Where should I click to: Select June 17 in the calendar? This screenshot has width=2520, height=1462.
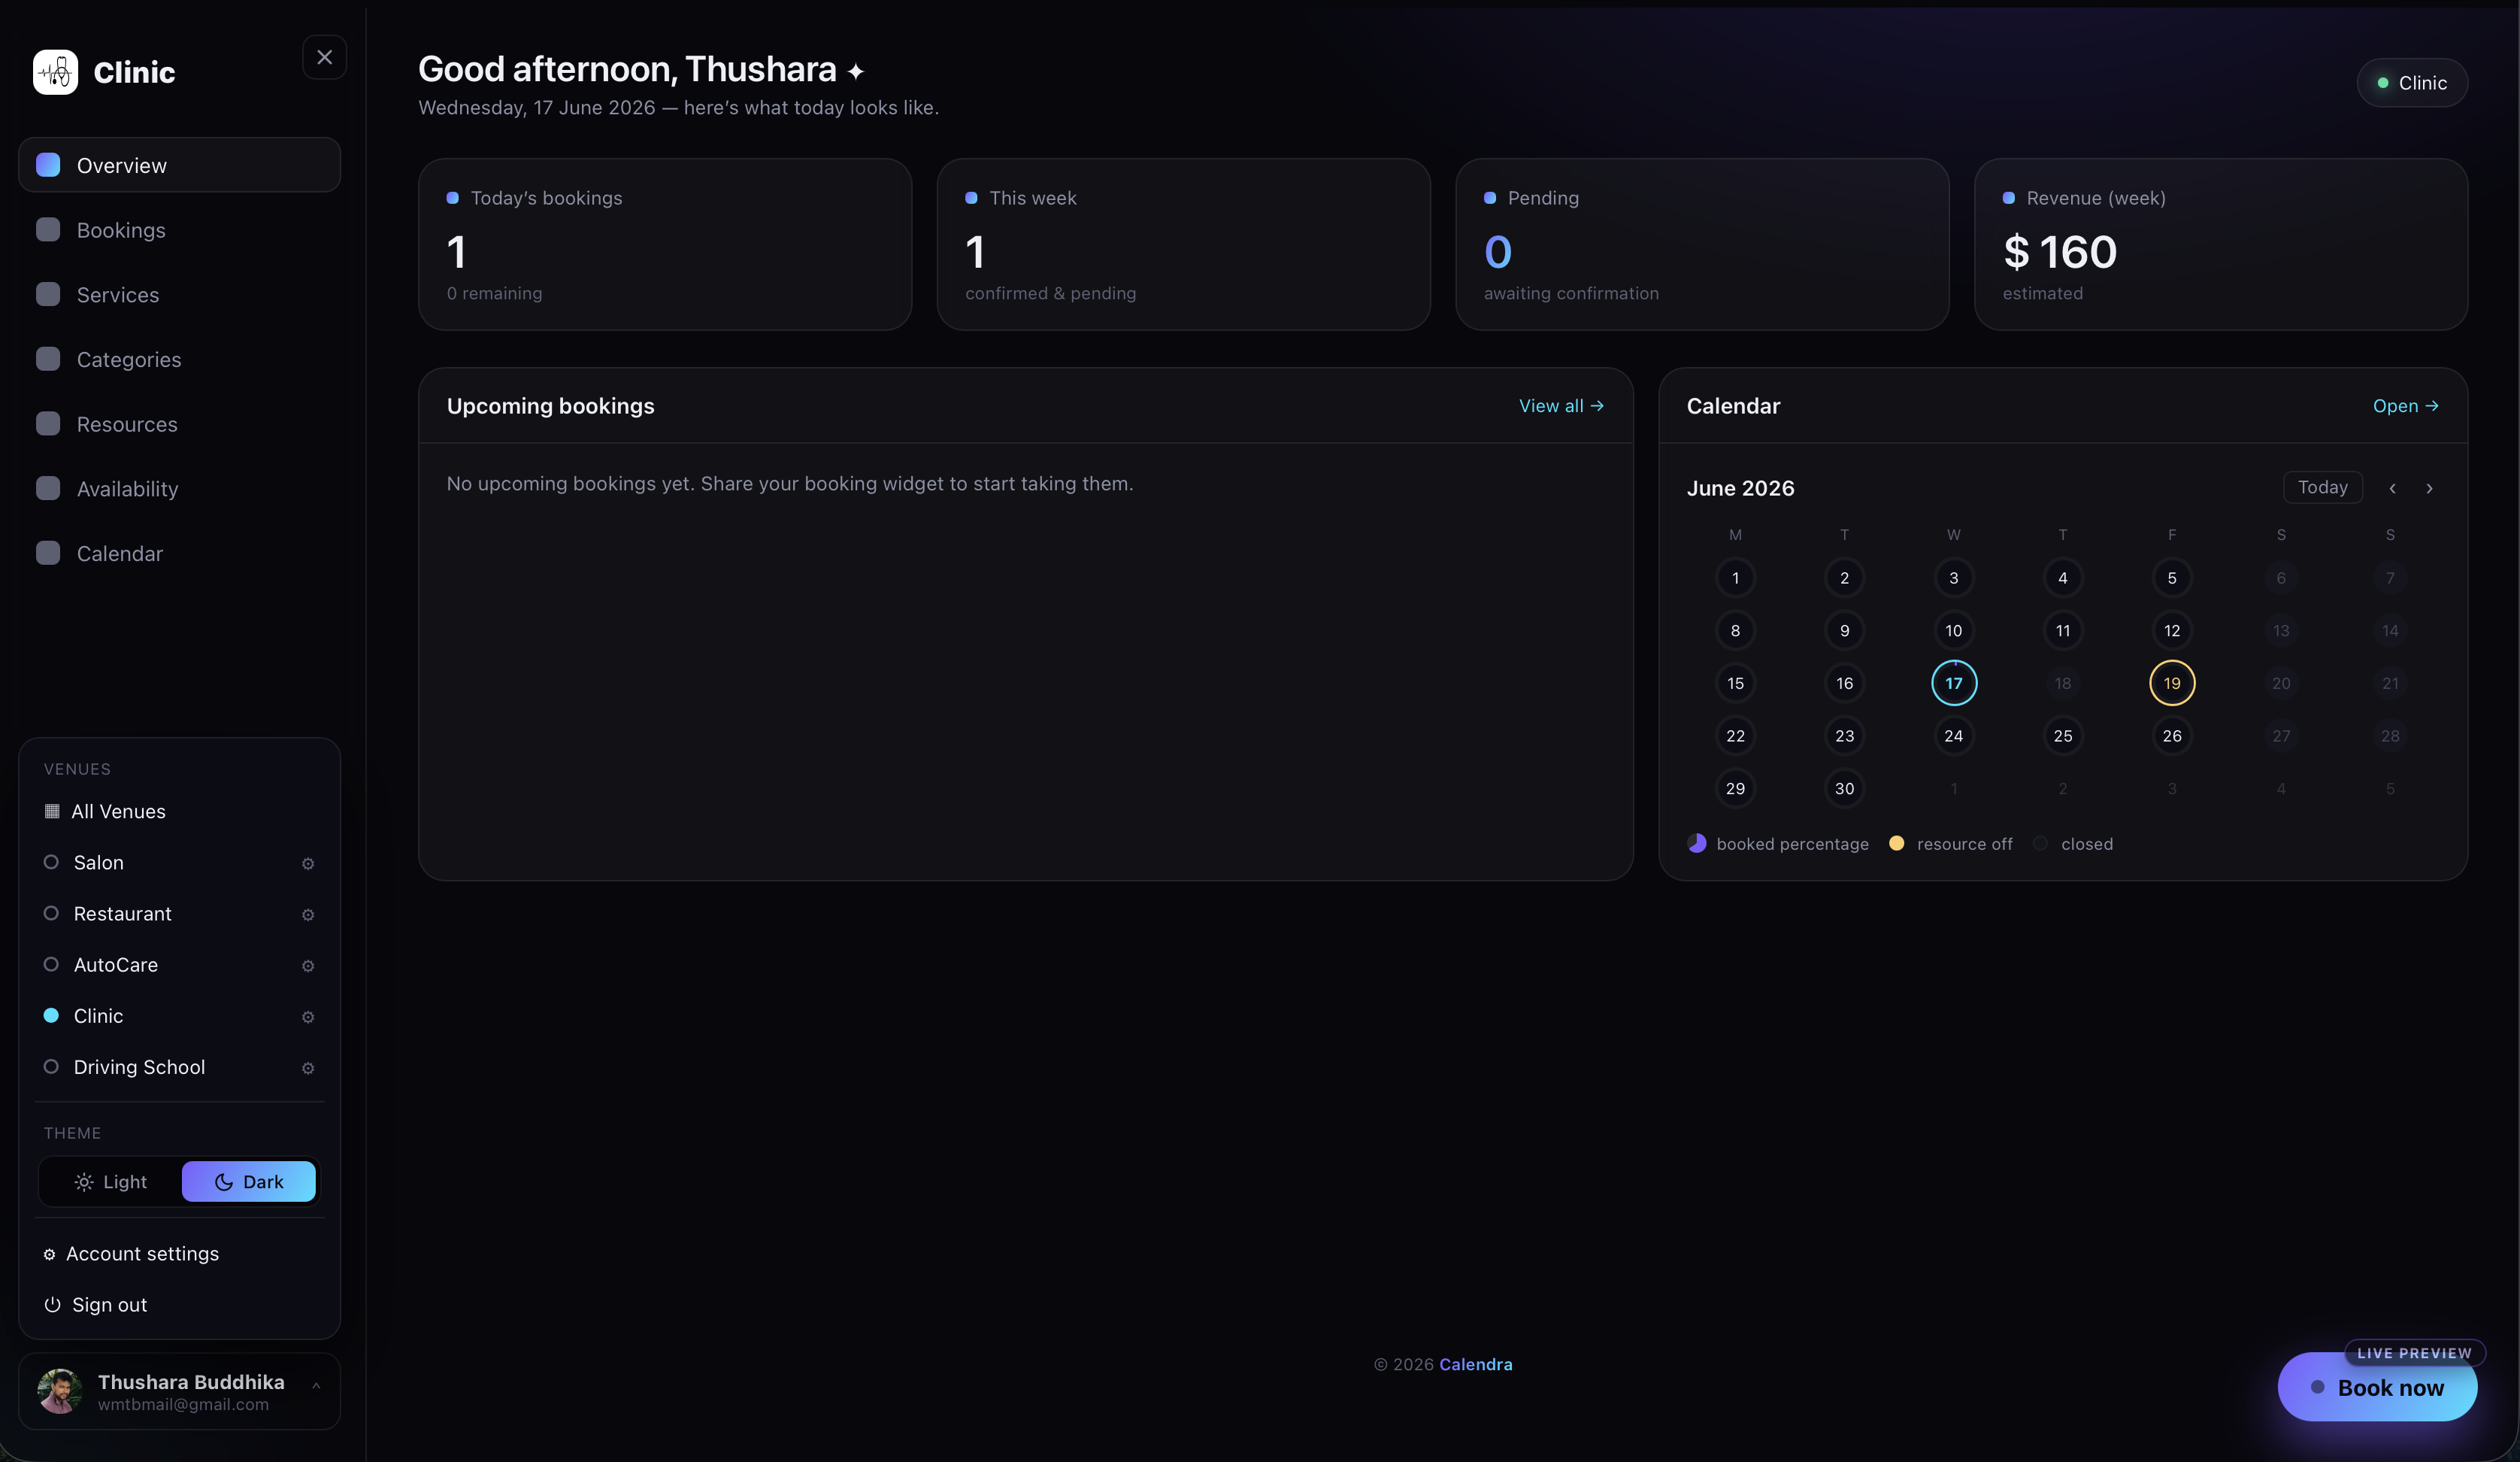1953,684
